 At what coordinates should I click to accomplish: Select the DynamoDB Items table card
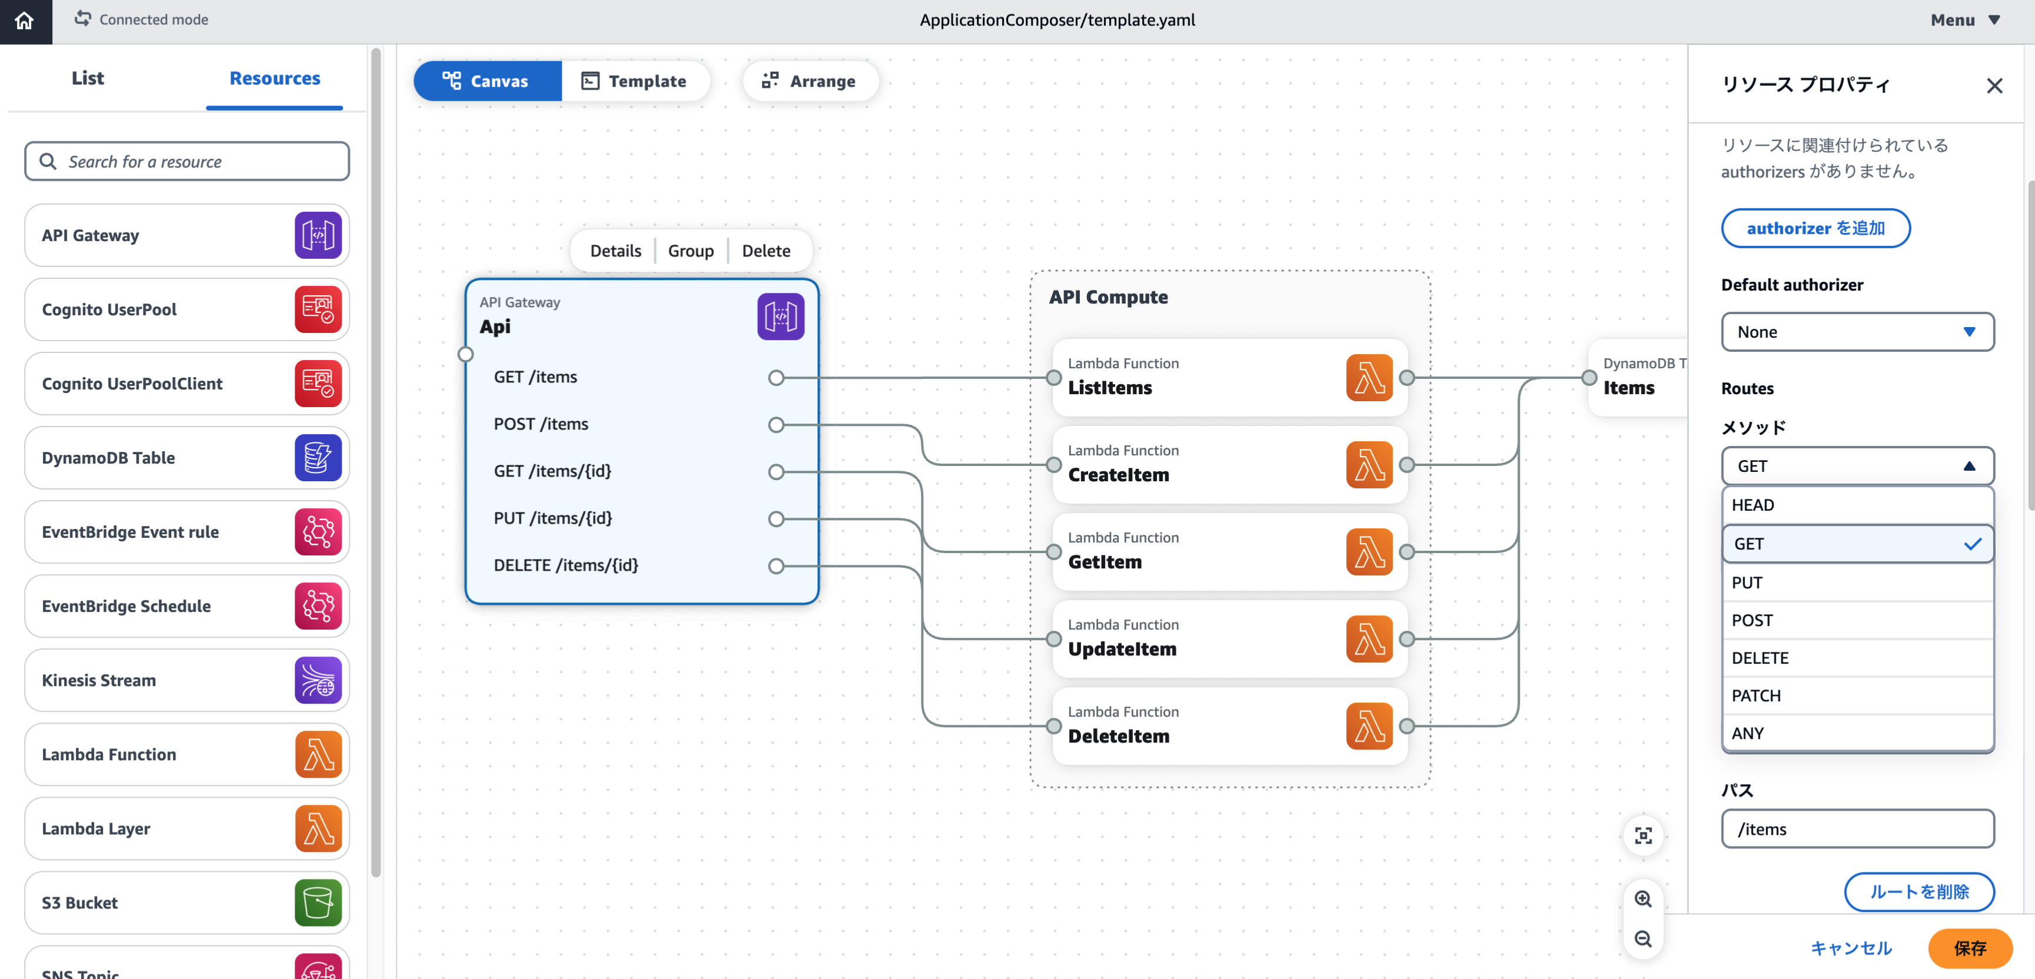[x=1639, y=378]
